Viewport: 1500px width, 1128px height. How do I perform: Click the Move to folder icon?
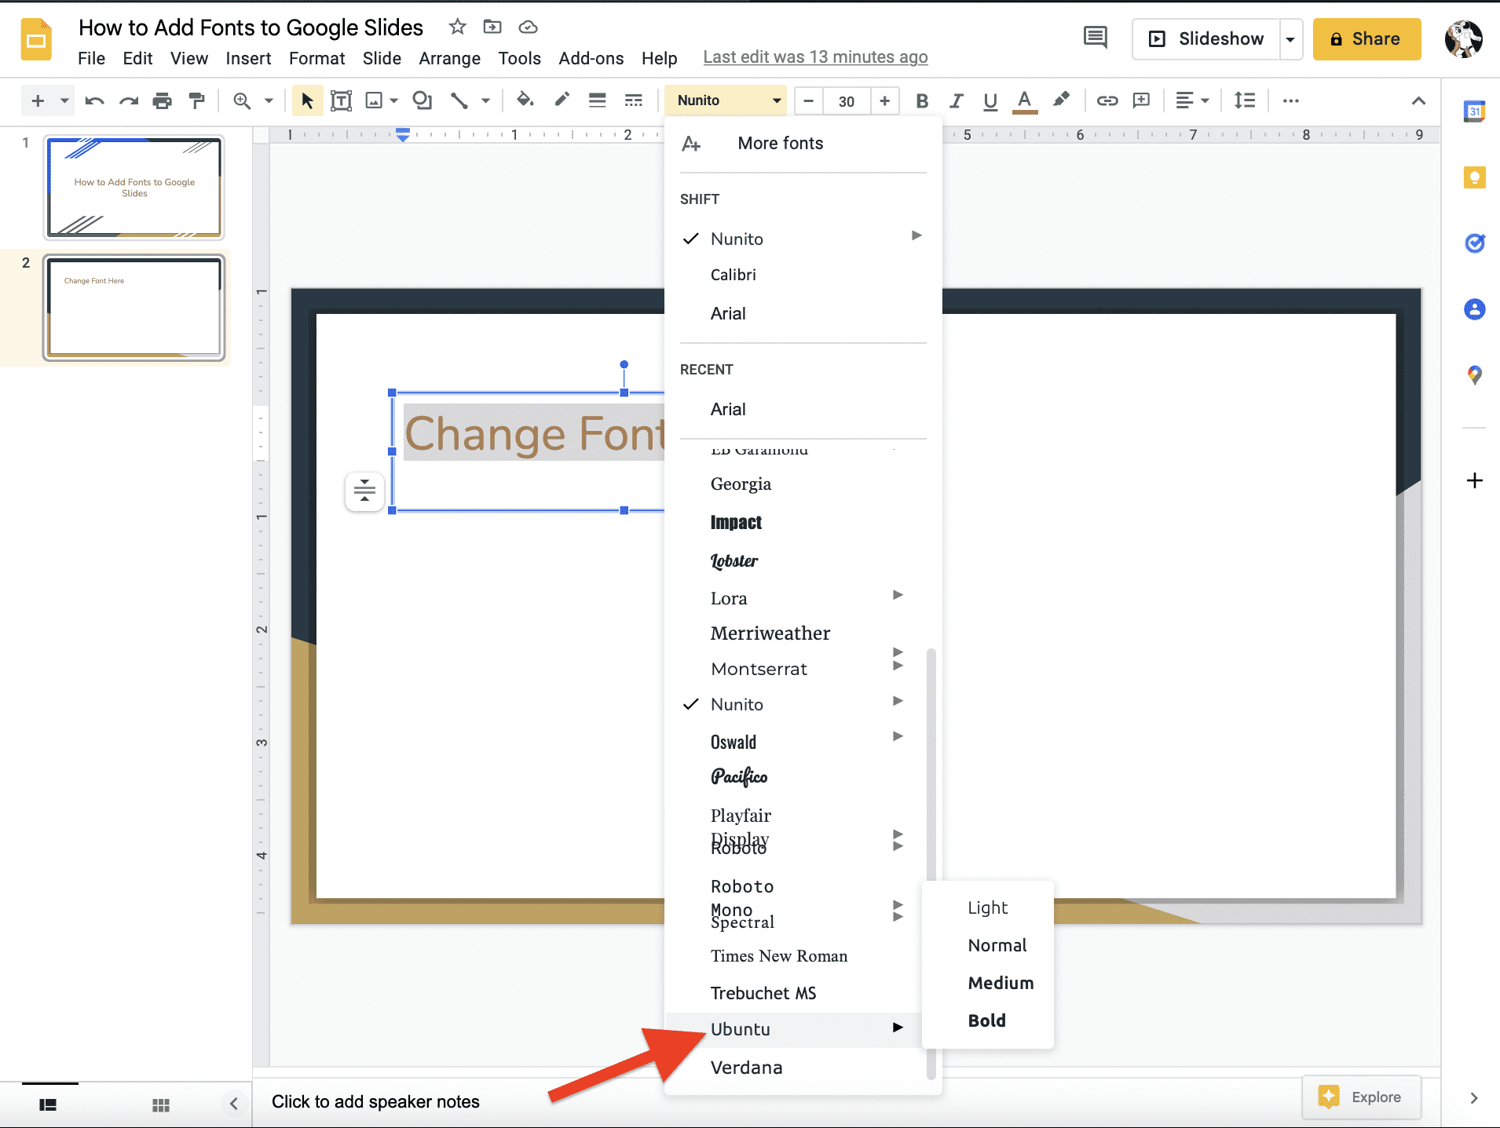click(x=492, y=27)
